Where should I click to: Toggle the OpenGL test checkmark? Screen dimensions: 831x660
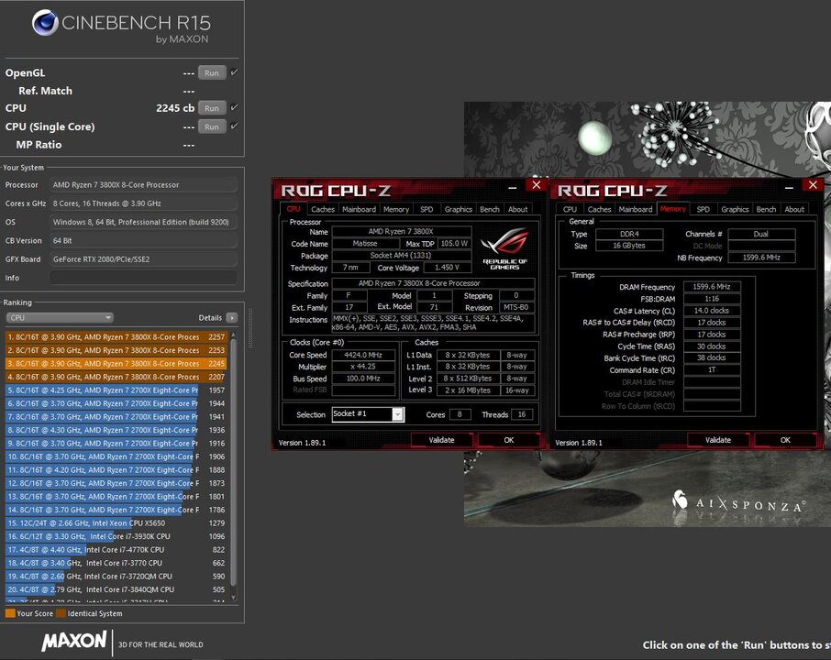(234, 72)
